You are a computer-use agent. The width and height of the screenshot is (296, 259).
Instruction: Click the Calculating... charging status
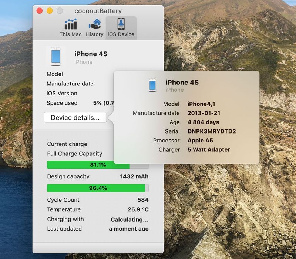tap(130, 219)
